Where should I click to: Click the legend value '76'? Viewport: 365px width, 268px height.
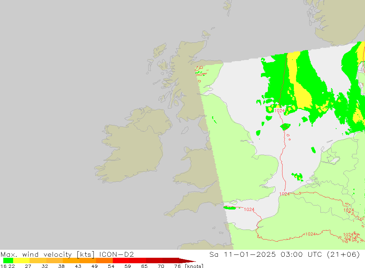coord(177,266)
